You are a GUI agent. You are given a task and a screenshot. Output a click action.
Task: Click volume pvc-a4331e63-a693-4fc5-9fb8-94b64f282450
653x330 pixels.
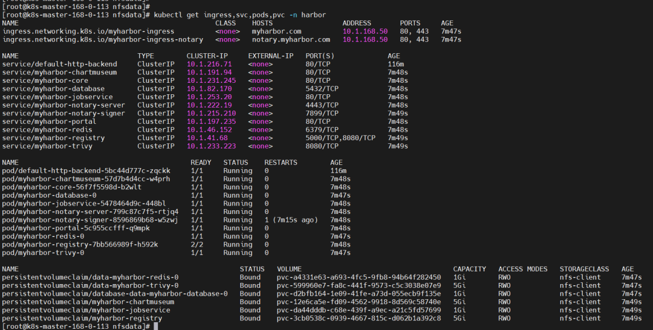359,277
